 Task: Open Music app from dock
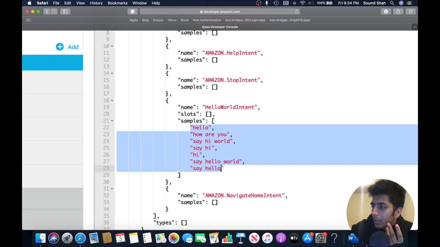pyautogui.click(x=267, y=238)
